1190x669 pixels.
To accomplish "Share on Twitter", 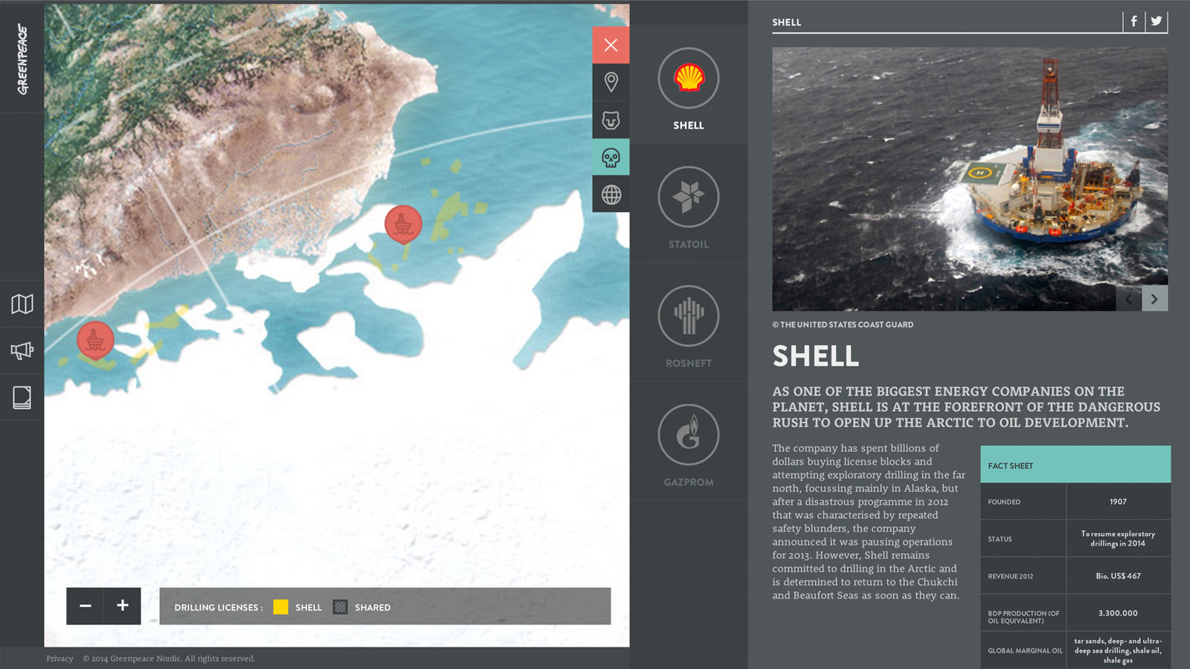I will [1157, 22].
